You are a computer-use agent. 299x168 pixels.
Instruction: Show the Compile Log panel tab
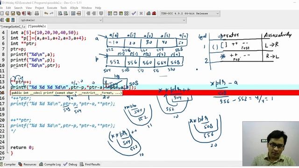(x=50, y=164)
